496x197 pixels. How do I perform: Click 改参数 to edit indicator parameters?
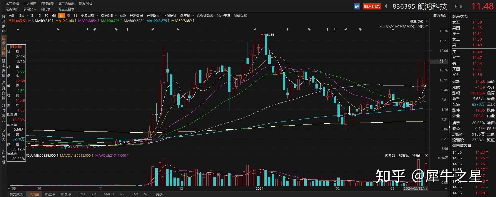click(390, 156)
